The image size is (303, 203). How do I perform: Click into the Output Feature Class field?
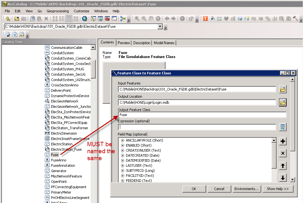pyautogui.click(x=202, y=115)
